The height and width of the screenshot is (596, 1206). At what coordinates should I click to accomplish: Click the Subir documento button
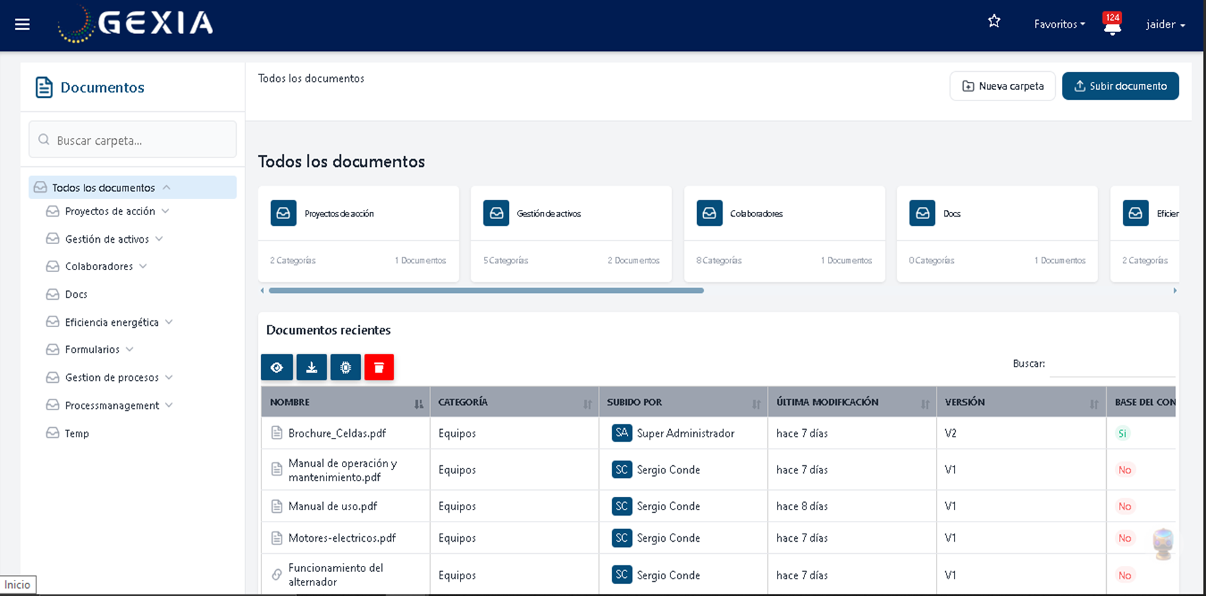point(1120,86)
